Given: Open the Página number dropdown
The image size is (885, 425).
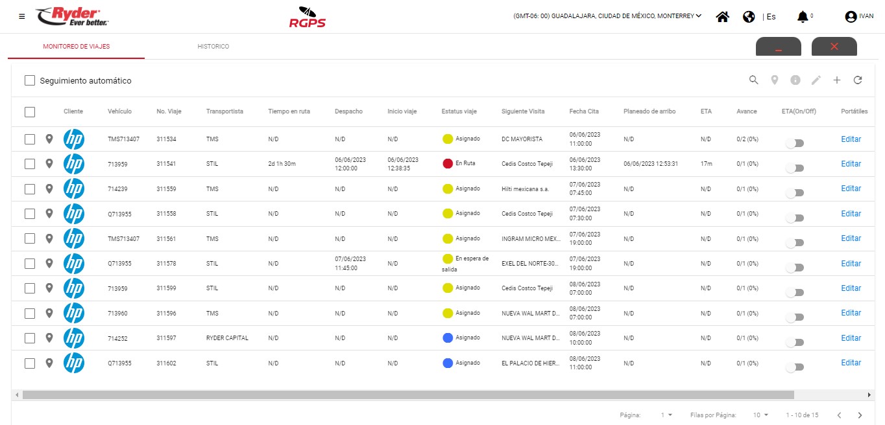Looking at the screenshot, I should tap(666, 415).
